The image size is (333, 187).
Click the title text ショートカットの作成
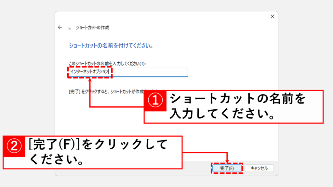(x=92, y=28)
